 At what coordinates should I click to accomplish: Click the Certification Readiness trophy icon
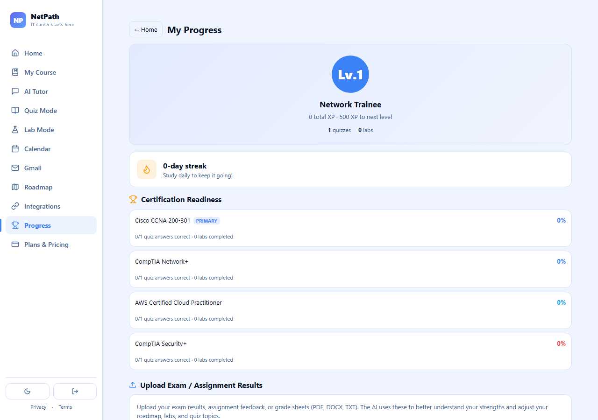(x=133, y=199)
